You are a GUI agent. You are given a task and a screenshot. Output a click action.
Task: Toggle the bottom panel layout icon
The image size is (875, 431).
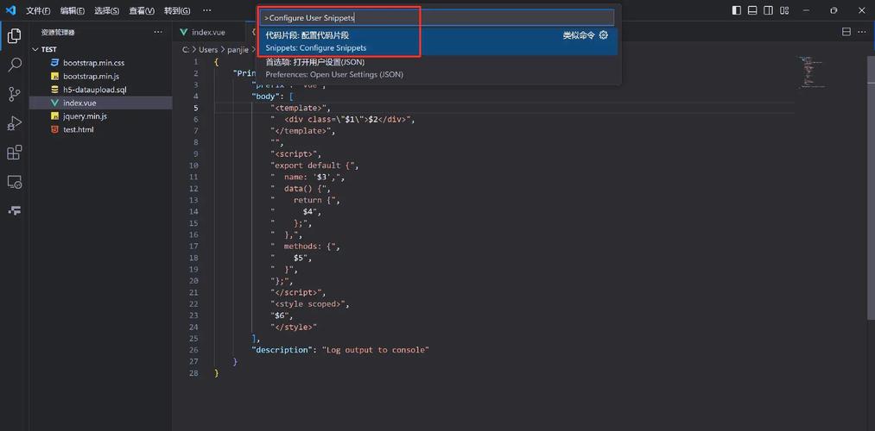click(752, 10)
